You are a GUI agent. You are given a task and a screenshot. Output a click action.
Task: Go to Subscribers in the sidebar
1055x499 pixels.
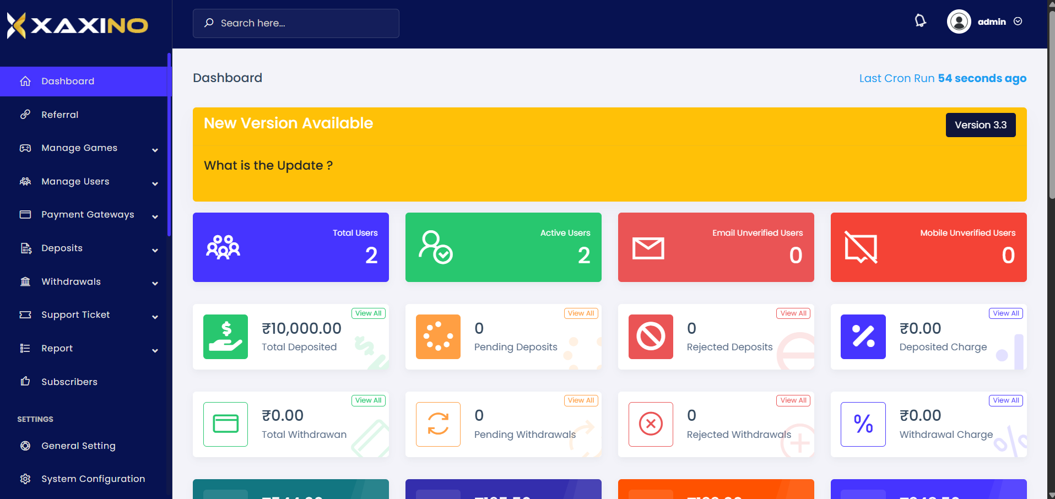[69, 382]
